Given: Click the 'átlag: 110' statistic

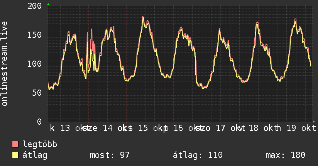Looking at the screenshot, I should point(198,155).
